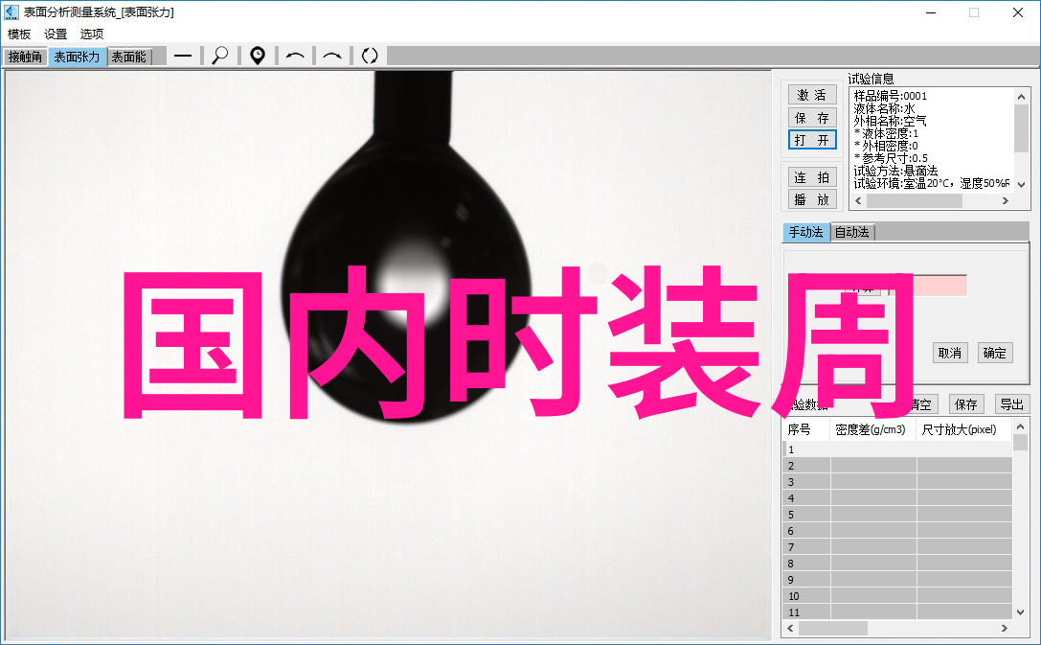
Task: Choose the location pin marker tool
Action: pos(258,57)
